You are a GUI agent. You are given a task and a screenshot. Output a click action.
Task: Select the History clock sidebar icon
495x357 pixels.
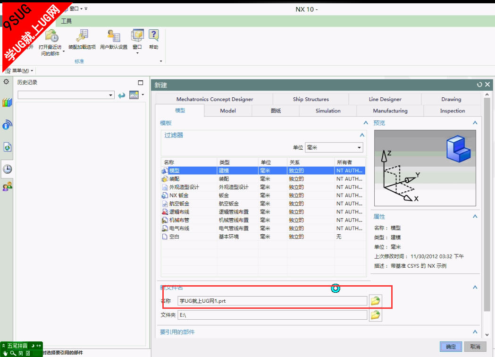click(x=7, y=169)
